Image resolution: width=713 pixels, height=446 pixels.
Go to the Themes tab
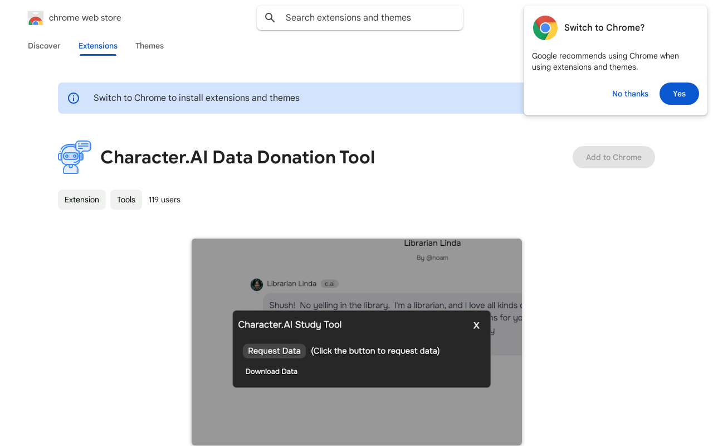[x=149, y=46]
